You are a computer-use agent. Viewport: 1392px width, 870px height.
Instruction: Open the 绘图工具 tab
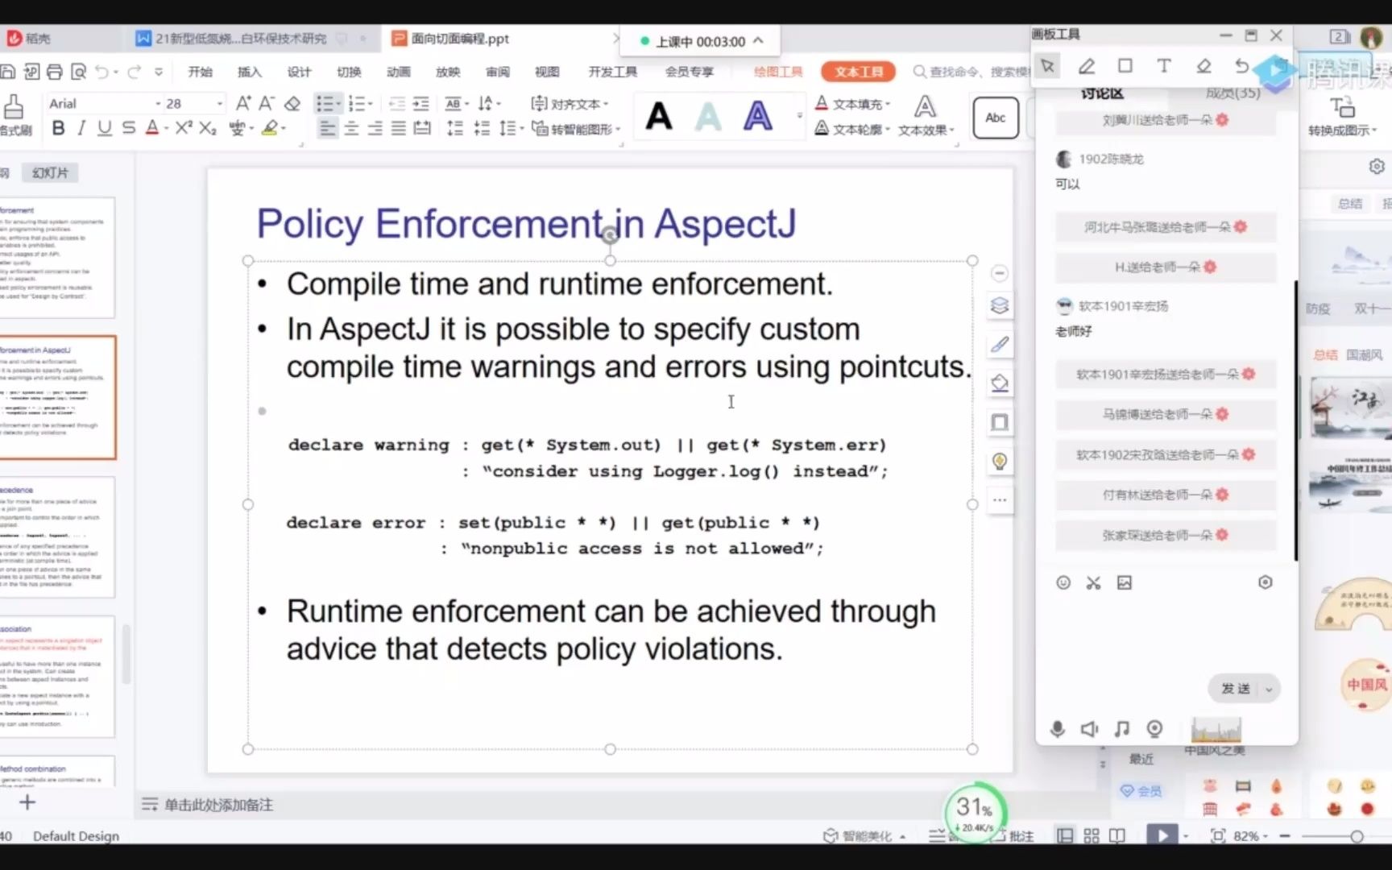(x=778, y=72)
